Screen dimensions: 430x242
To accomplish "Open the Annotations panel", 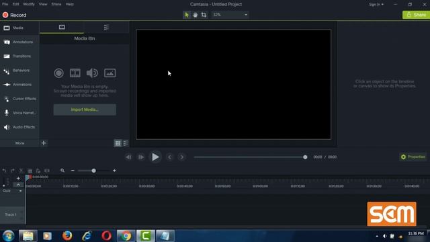I will pyautogui.click(x=19, y=42).
